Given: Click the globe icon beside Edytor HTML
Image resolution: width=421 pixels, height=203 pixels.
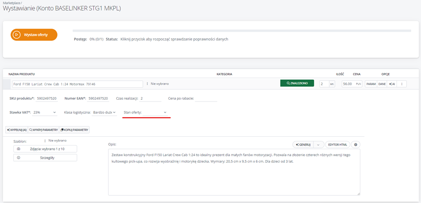Looking at the screenshot, I should 356,145.
